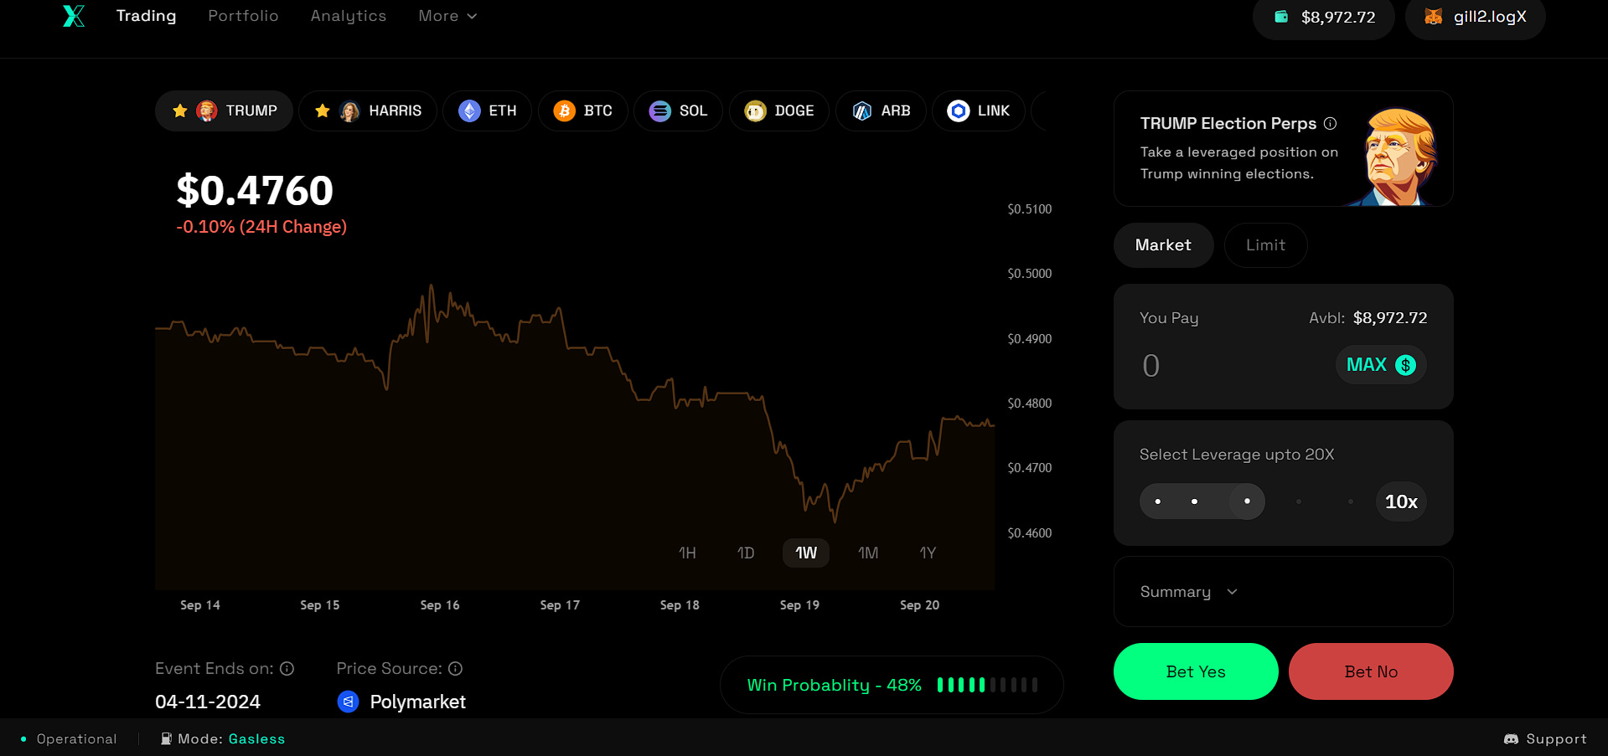1608x756 pixels.
Task: Expand the More dropdown menu
Action: pyautogui.click(x=447, y=16)
